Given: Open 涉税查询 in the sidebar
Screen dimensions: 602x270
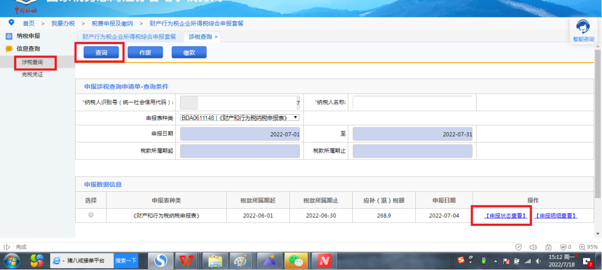Looking at the screenshot, I should 32,62.
